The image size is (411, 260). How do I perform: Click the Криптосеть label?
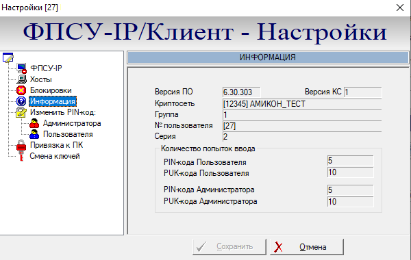pos(175,103)
